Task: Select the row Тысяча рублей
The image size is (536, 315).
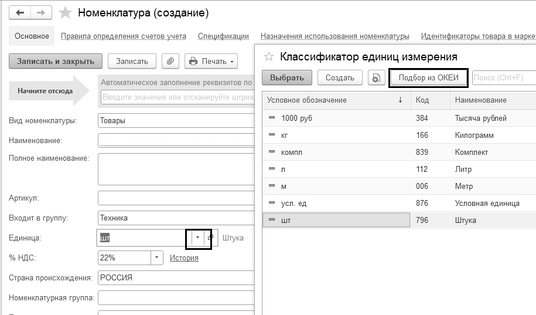Action: click(x=400, y=118)
